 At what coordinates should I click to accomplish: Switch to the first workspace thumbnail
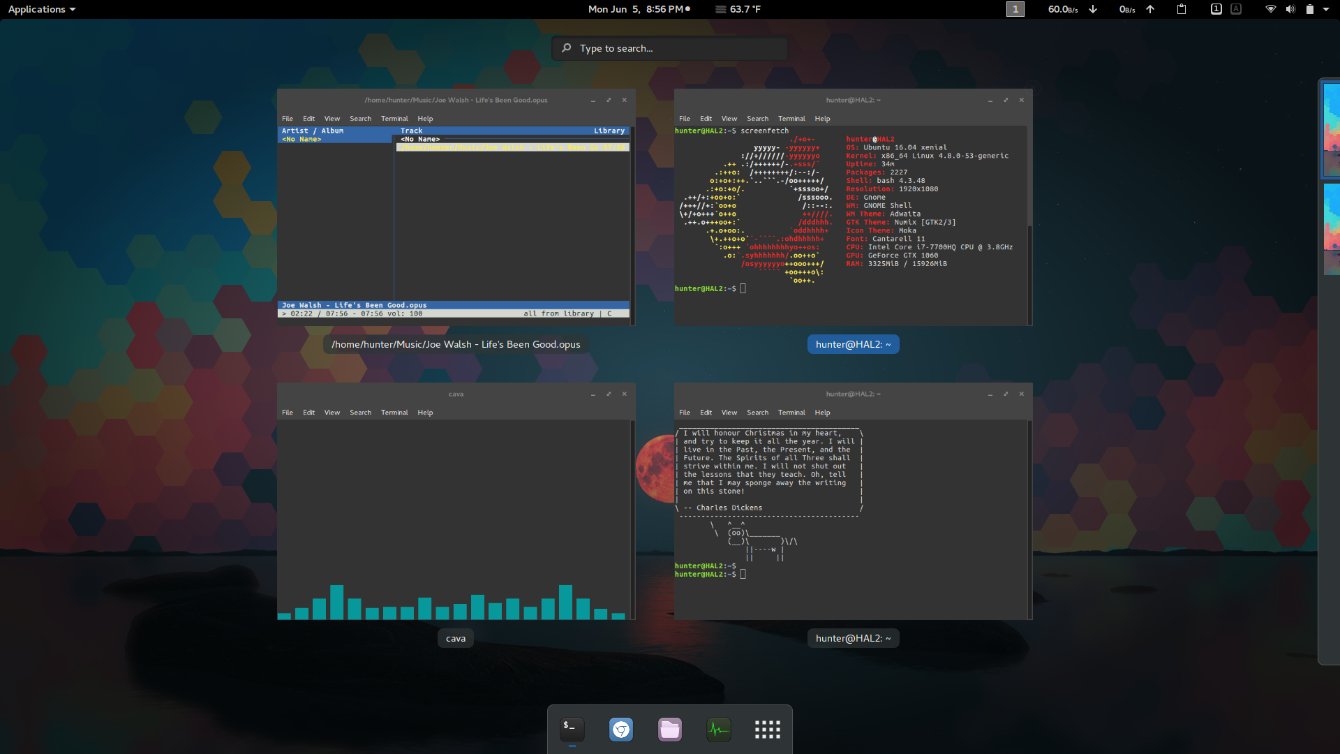coord(1332,129)
